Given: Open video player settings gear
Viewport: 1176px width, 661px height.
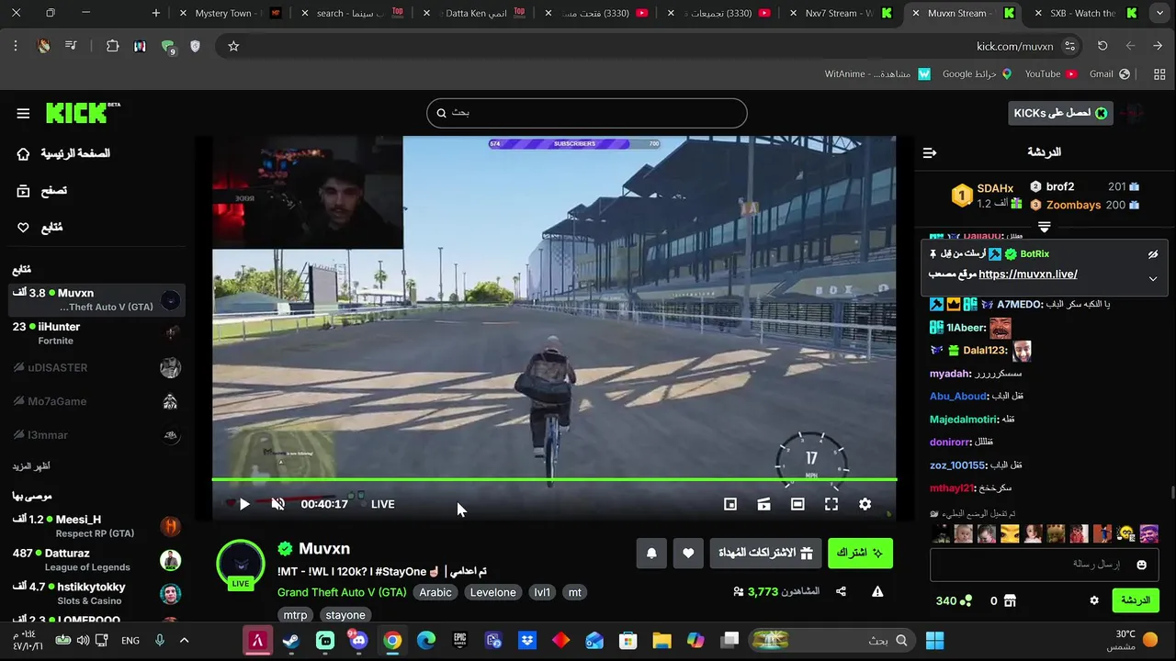Looking at the screenshot, I should click(x=865, y=504).
